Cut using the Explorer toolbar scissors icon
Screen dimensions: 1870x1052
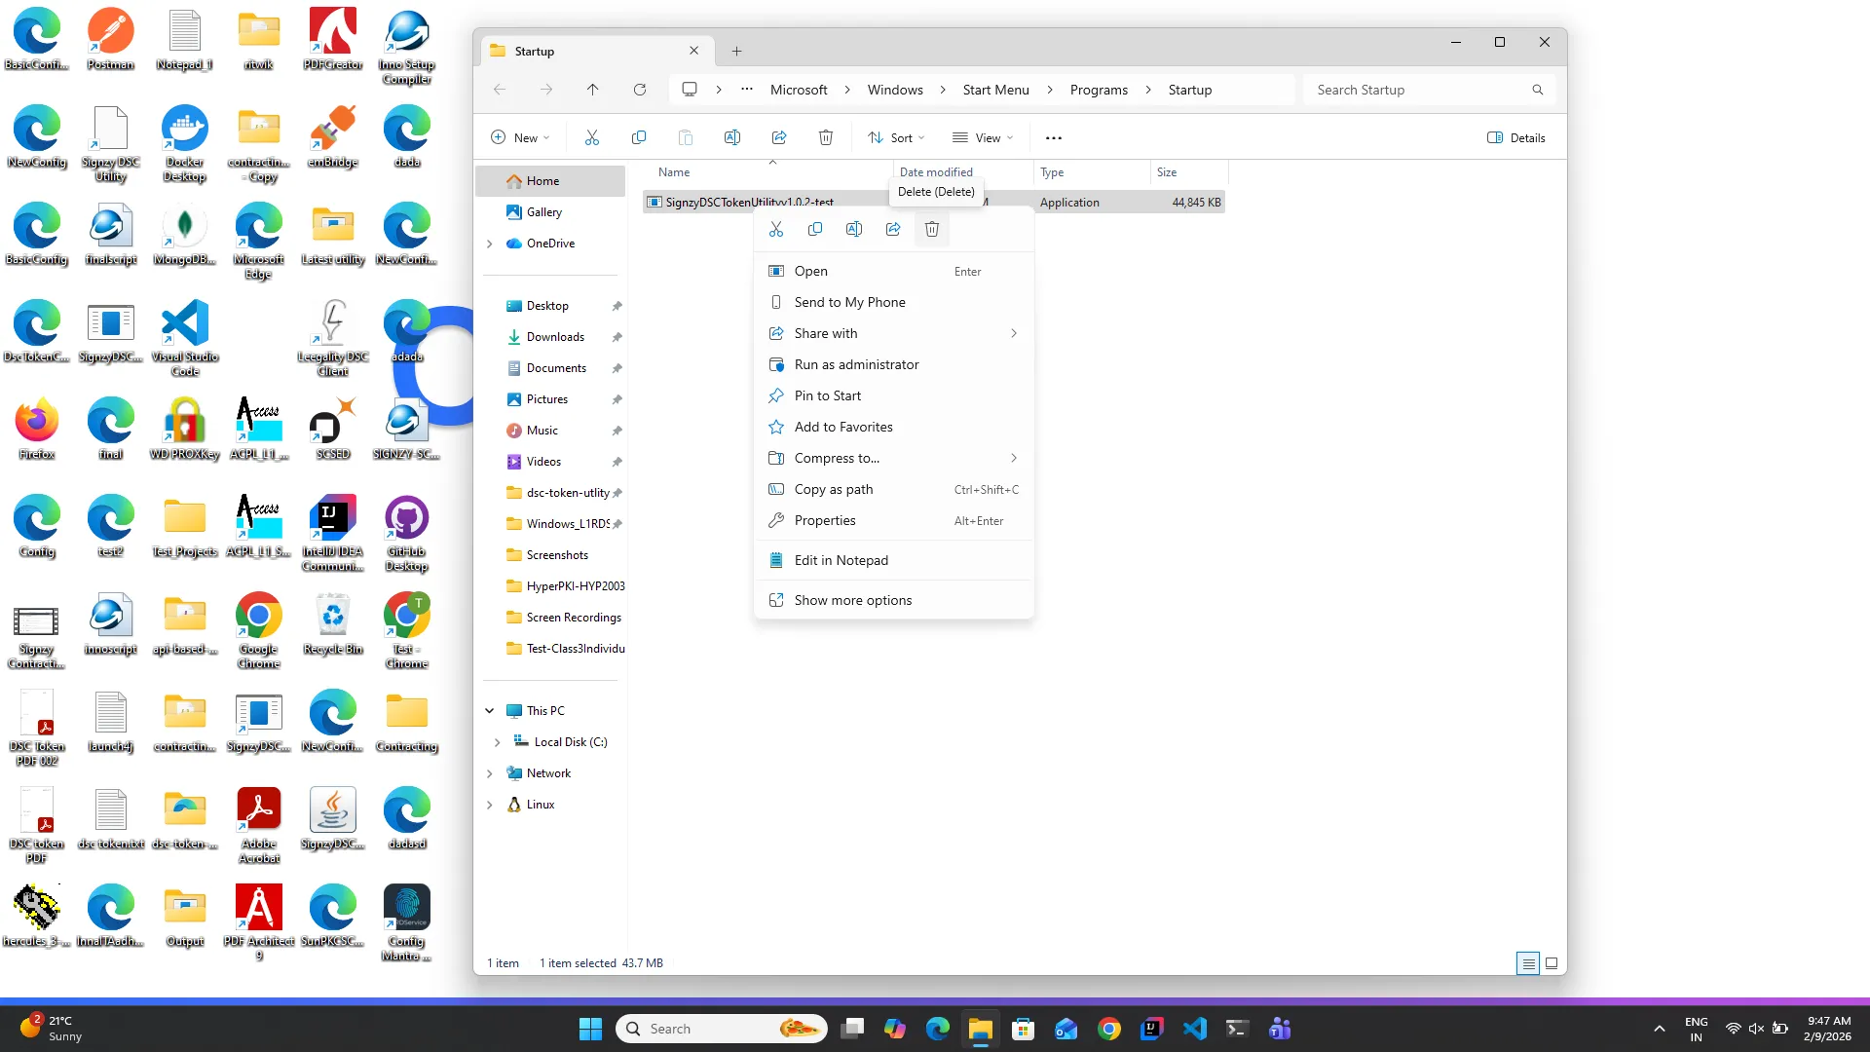(592, 137)
